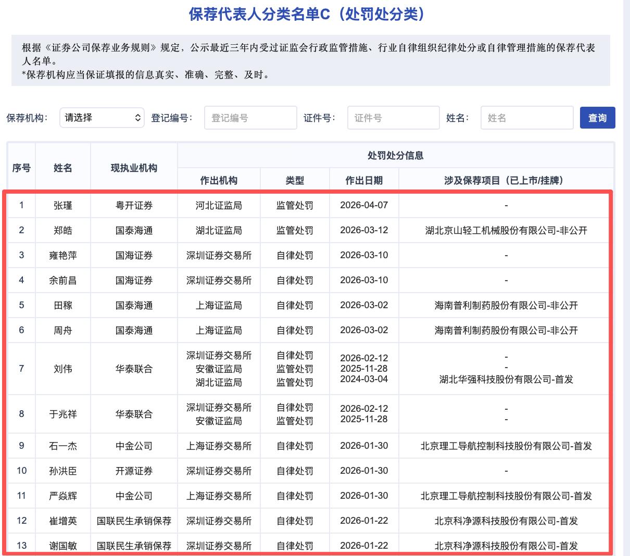
Task: Click the name 张瑾 in row 1
Action: (x=63, y=206)
